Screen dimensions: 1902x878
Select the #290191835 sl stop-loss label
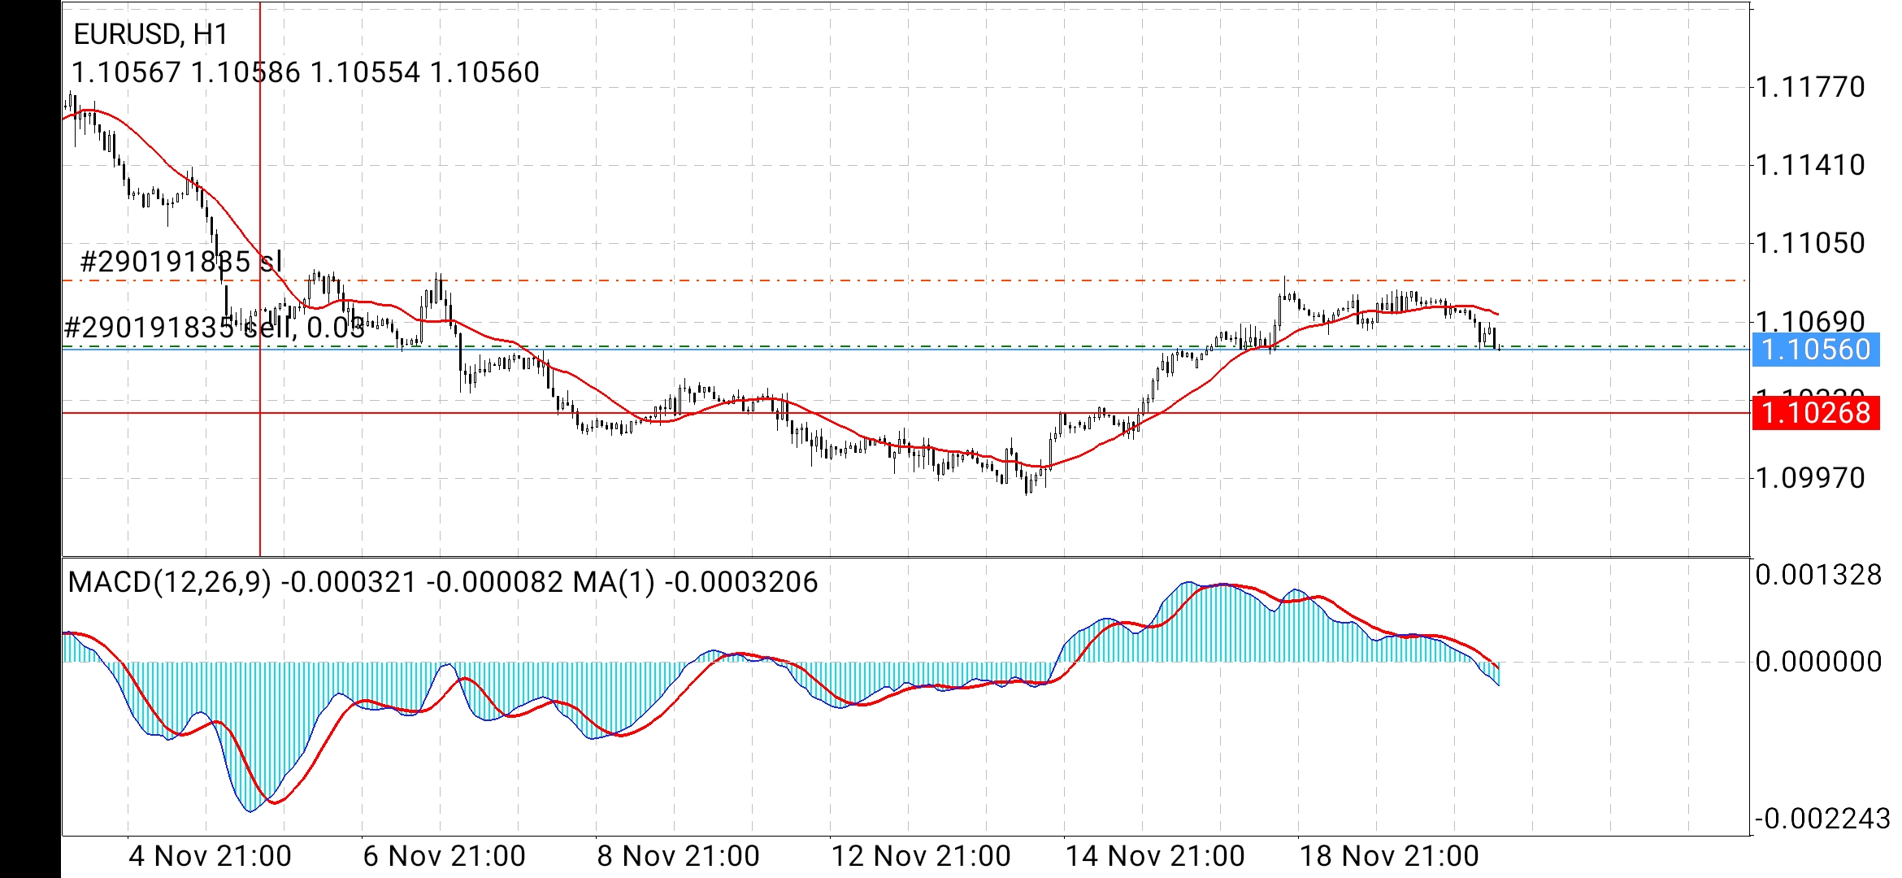point(181,262)
